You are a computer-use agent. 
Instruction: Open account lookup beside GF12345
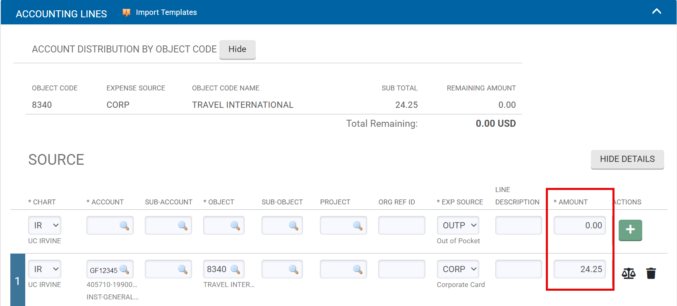point(124,270)
